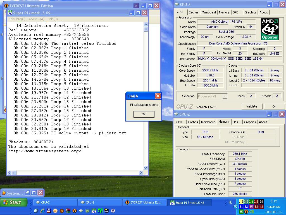The width and height of the screenshot is (286, 215).
Task: Click the floppy disk quick launch icon
Action: [49, 211]
